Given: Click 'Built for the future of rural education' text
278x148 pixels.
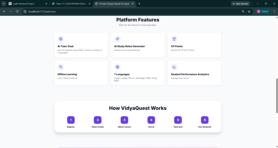Looking at the screenshot, I should pos(138,25).
